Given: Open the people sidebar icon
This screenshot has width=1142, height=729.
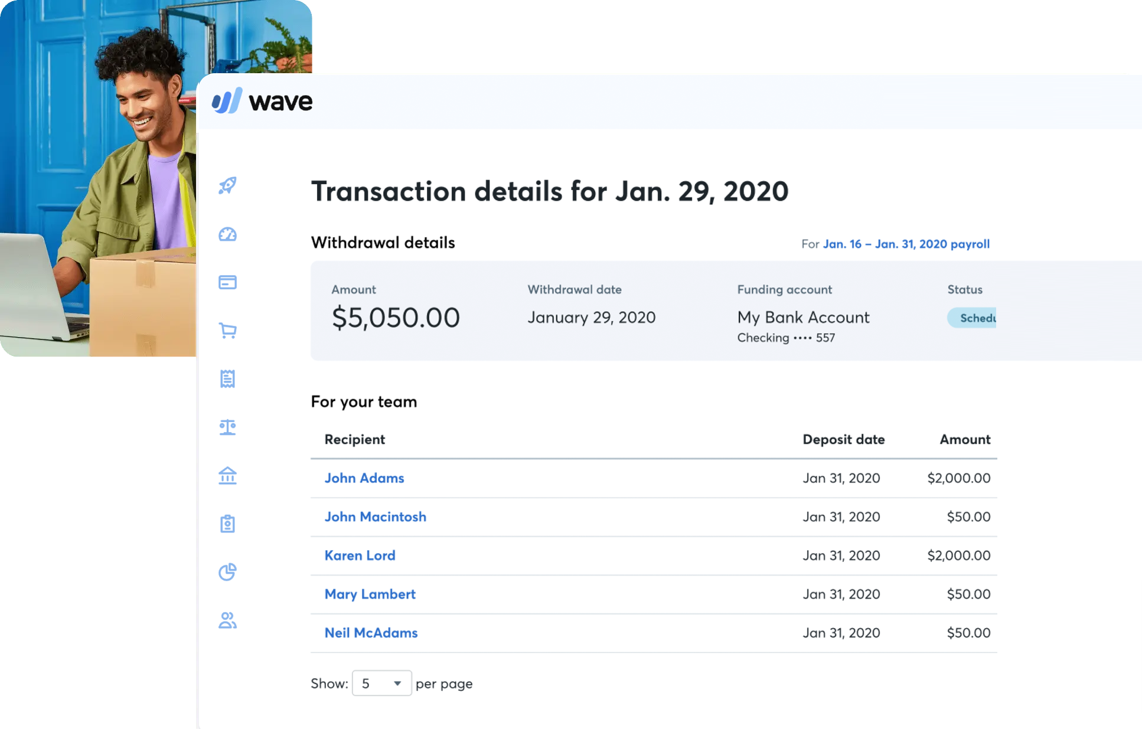Looking at the screenshot, I should (x=228, y=620).
